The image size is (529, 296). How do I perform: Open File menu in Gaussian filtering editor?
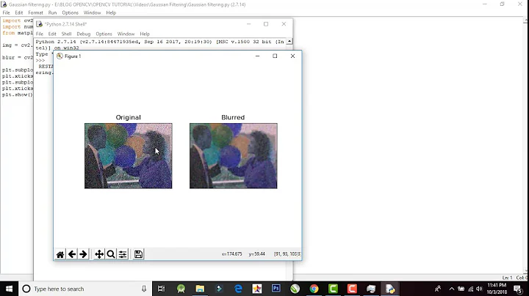[x=6, y=12]
